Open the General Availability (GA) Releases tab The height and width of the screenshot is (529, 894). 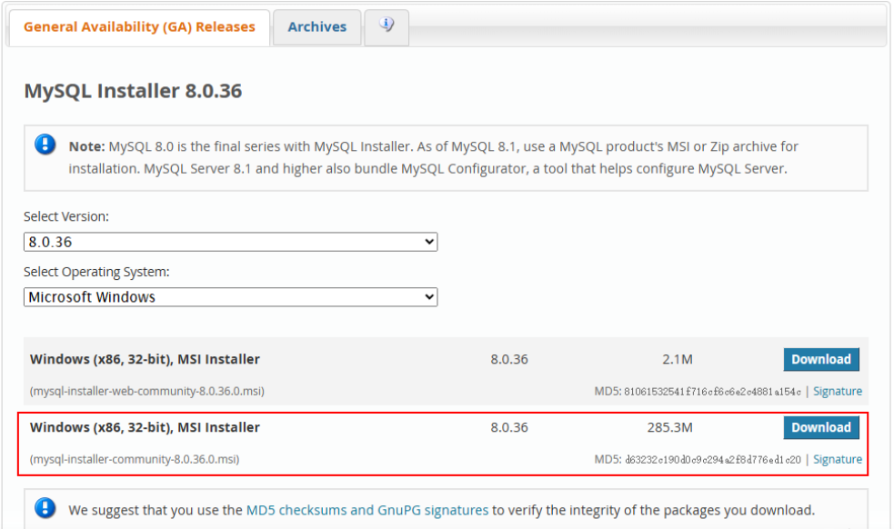(139, 27)
